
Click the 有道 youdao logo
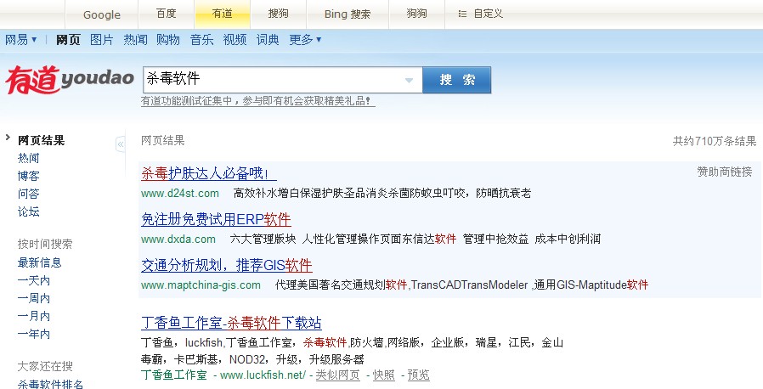click(x=70, y=79)
